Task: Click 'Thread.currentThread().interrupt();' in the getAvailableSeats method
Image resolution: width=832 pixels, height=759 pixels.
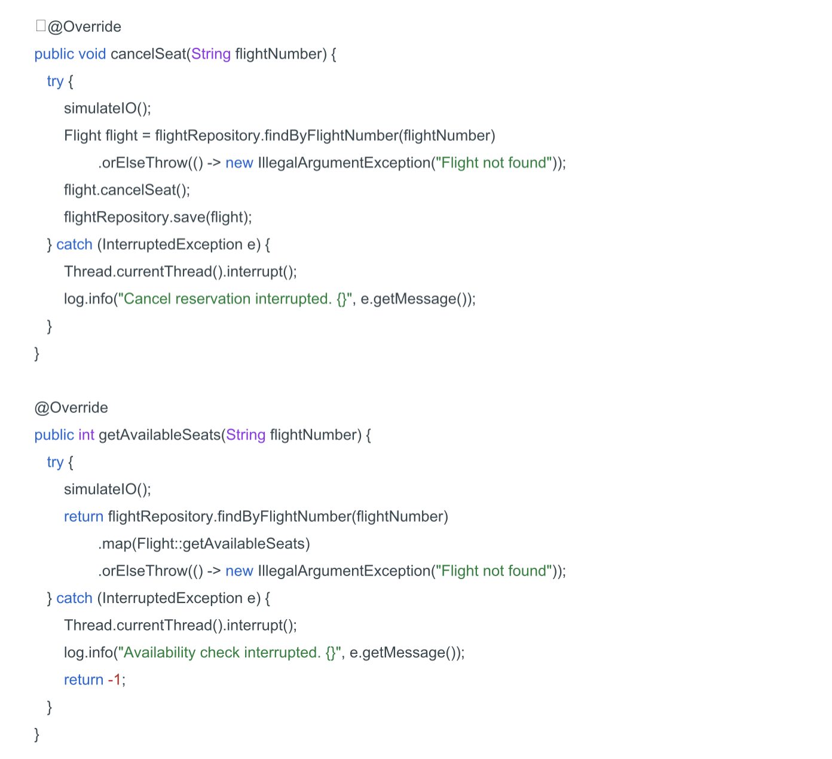Action: (x=181, y=626)
